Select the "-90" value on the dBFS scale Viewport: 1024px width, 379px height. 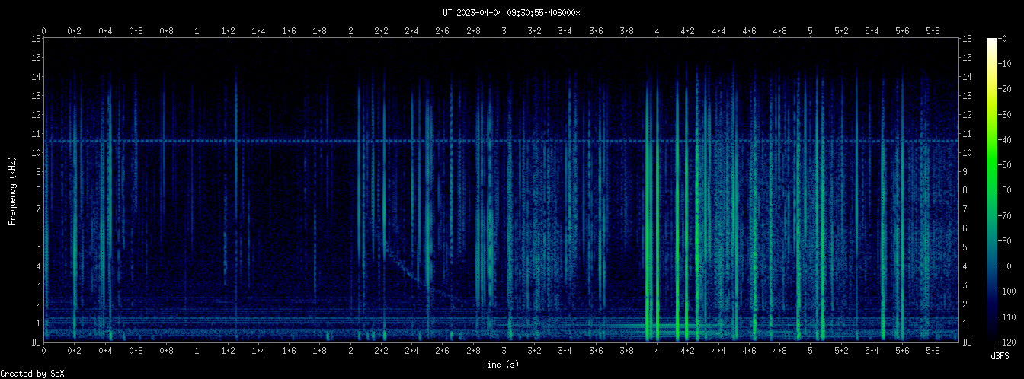(1006, 266)
